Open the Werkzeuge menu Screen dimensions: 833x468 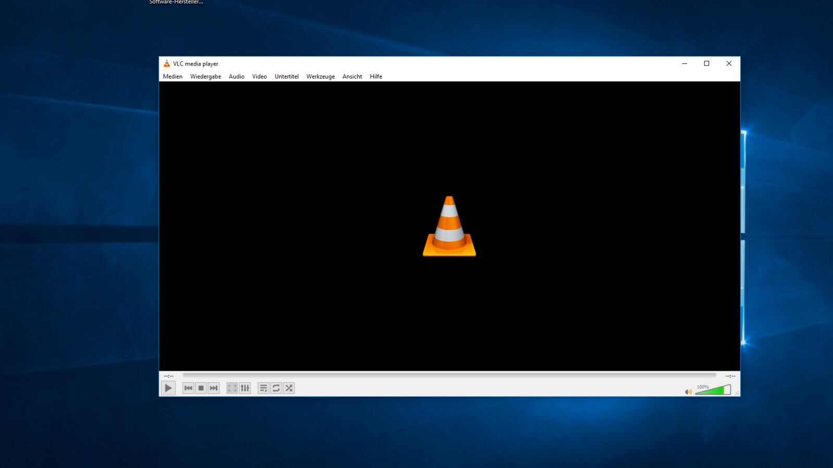click(321, 76)
